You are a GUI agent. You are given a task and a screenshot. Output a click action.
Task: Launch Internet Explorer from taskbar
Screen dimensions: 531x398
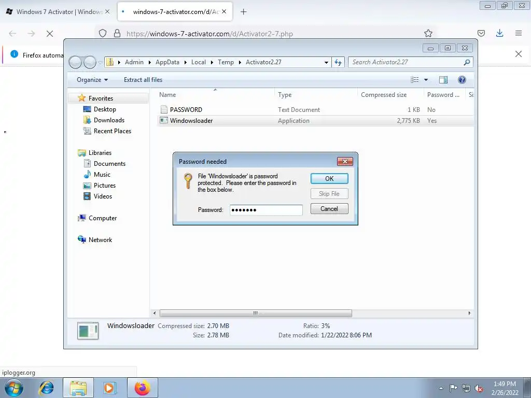[46, 388]
